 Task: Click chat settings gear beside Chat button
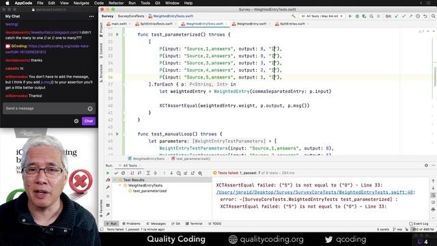(76, 121)
